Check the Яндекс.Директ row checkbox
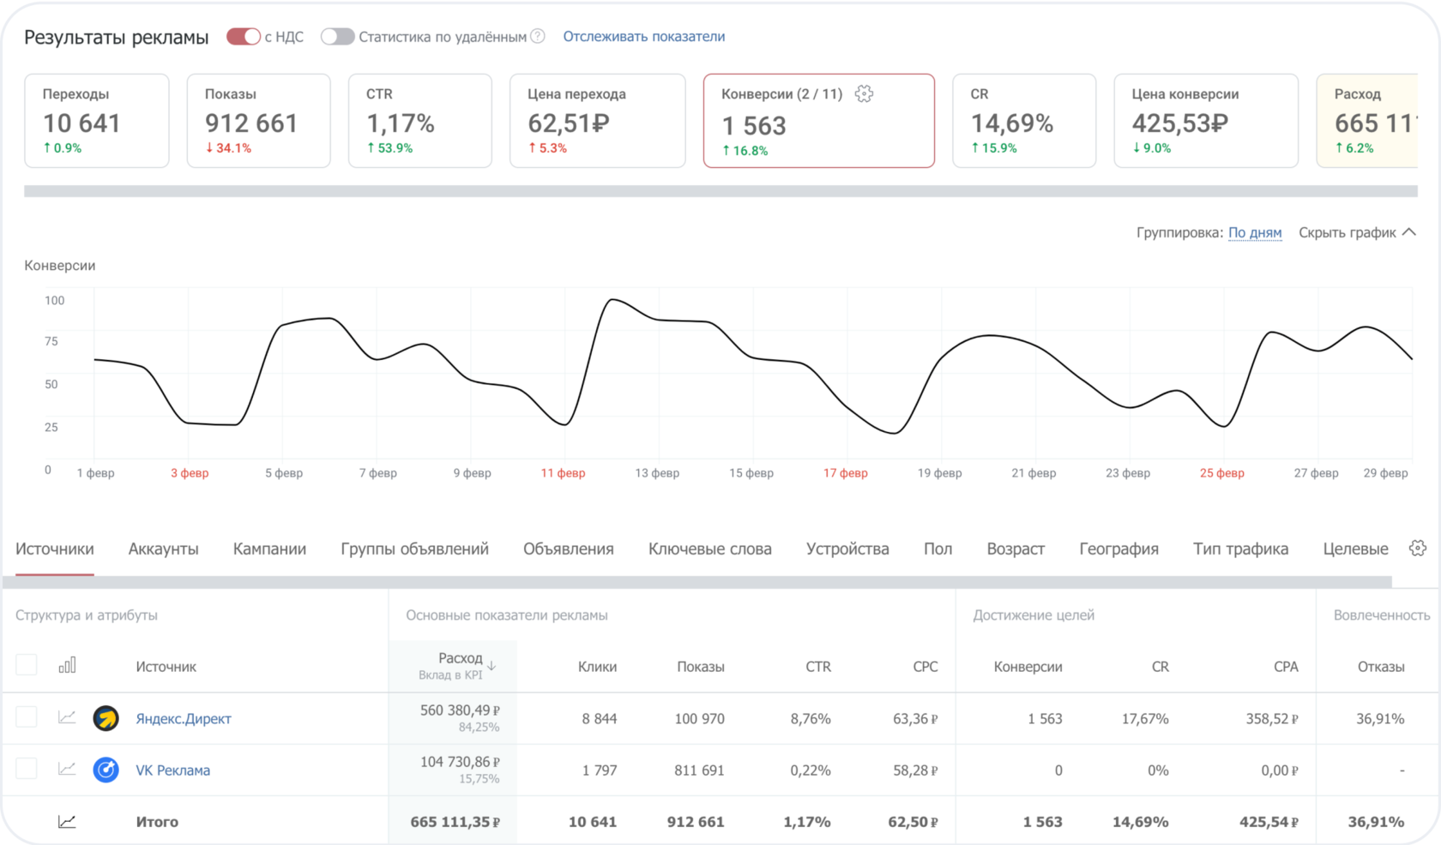 coord(27,717)
